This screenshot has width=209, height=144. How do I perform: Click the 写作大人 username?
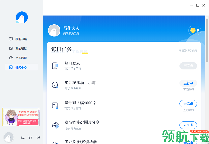71,28
